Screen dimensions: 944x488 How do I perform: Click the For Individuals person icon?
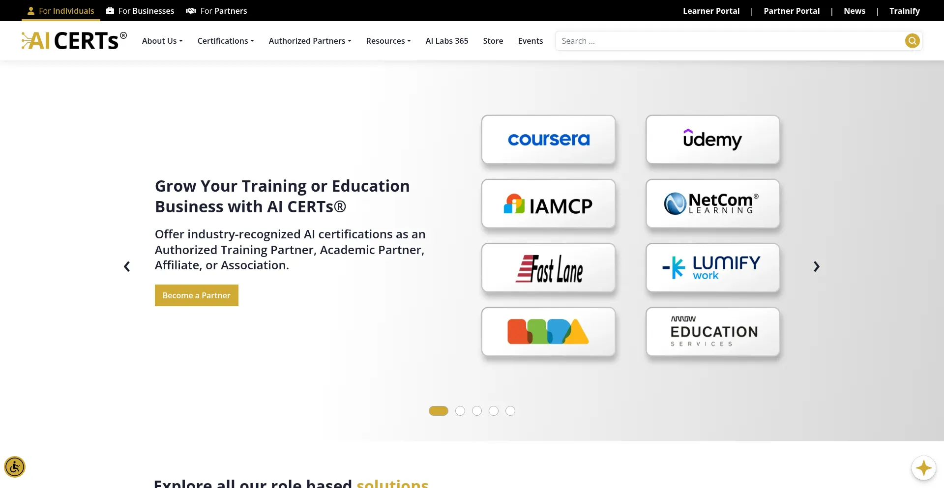coord(31,10)
